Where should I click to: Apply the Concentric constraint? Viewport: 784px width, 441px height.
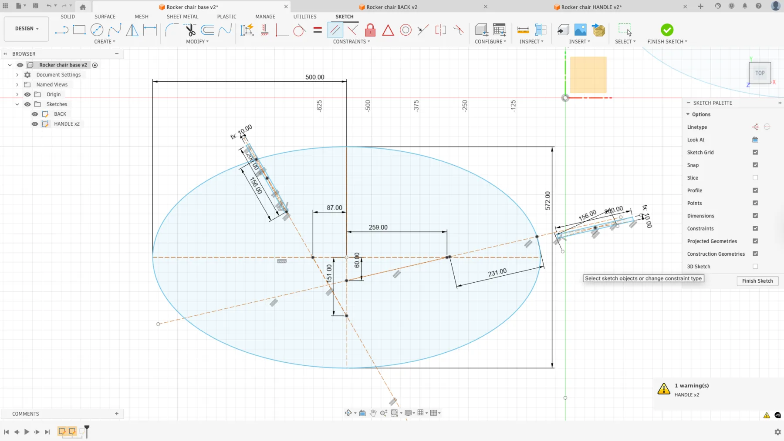pyautogui.click(x=406, y=30)
